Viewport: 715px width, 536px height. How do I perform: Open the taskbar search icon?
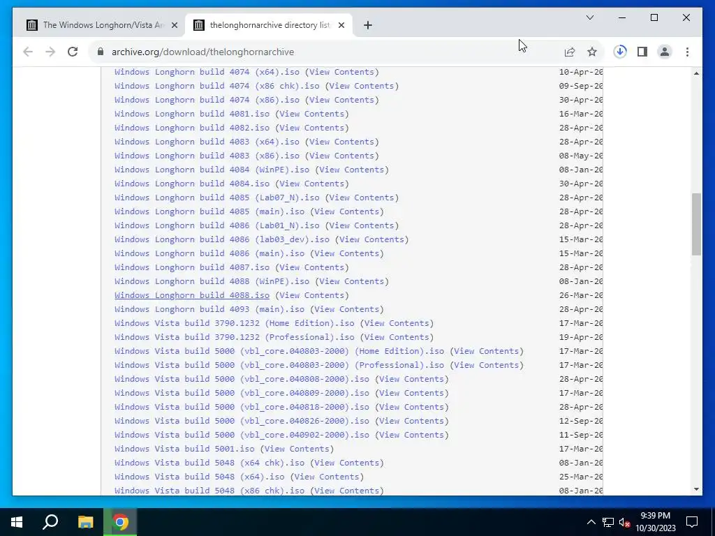pos(50,522)
